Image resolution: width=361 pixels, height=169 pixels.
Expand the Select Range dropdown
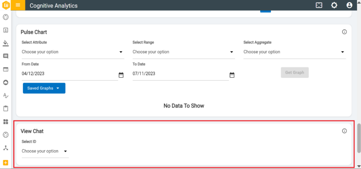pos(184,52)
